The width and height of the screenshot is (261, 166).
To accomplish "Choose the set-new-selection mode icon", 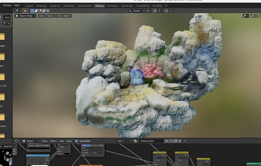I will (x=32, y=11).
